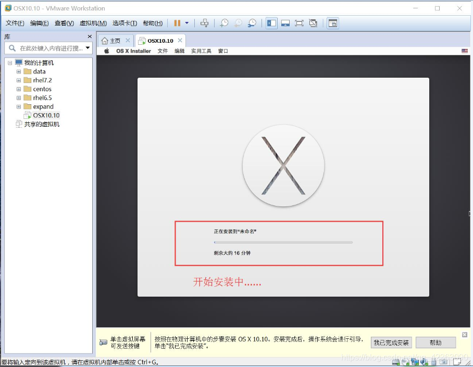Close the 主页 tab

tap(128, 41)
